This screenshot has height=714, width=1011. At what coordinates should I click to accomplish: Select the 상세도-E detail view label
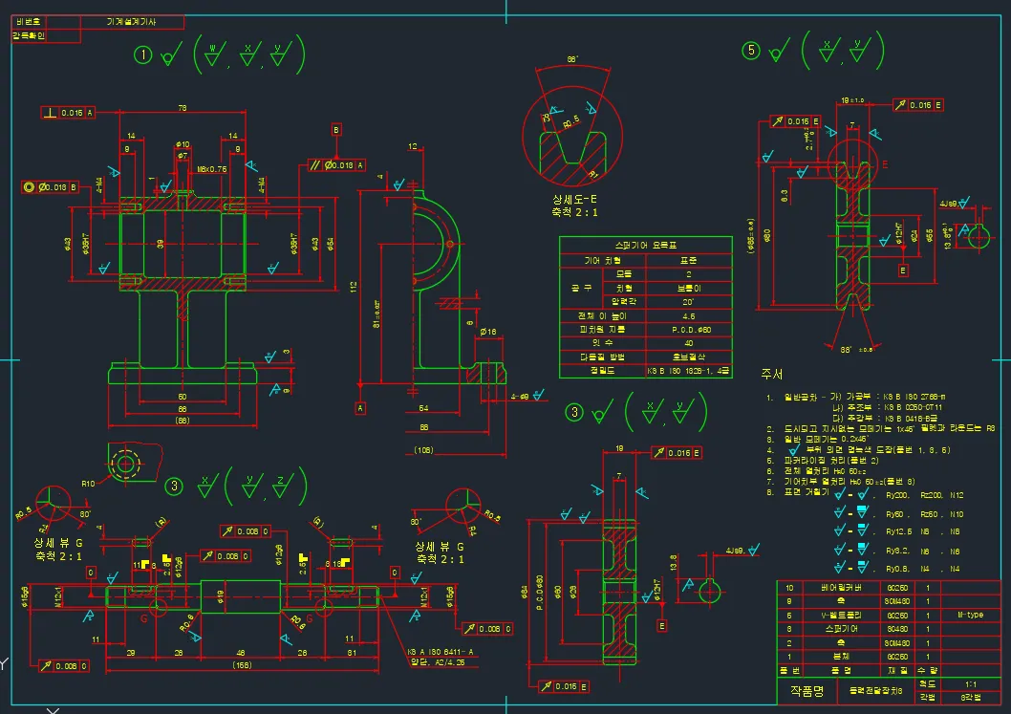[573, 199]
